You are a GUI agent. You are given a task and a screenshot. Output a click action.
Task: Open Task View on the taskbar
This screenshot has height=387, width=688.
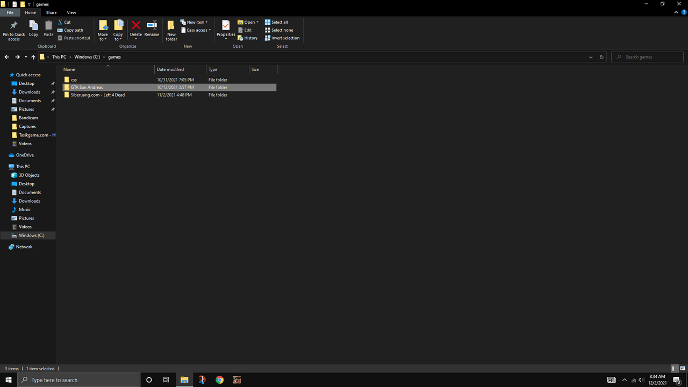pos(166,380)
